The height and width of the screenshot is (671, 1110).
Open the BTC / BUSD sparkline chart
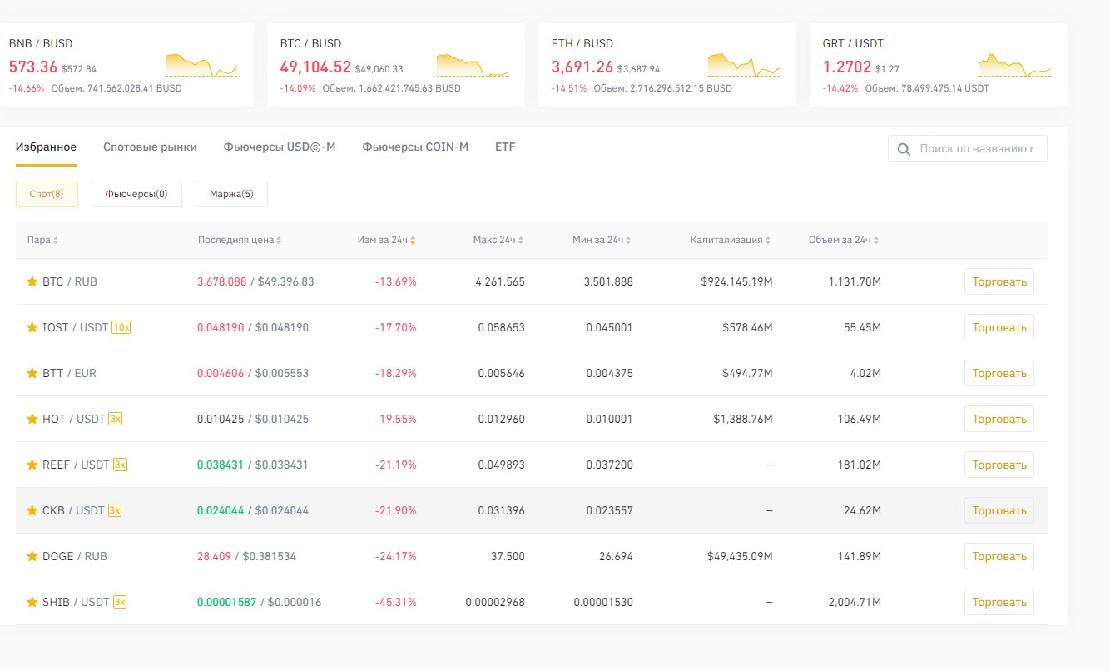coord(473,65)
